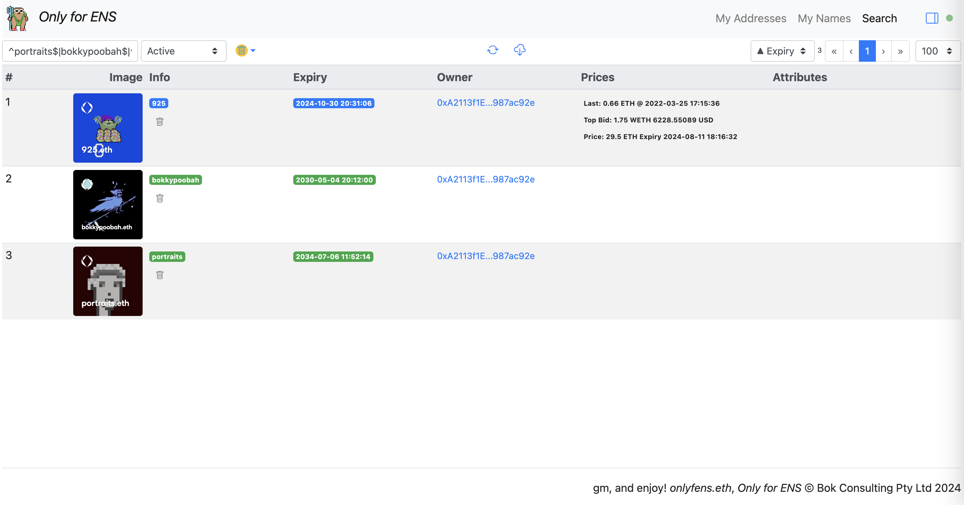Click owner address link for 925

coord(485,103)
